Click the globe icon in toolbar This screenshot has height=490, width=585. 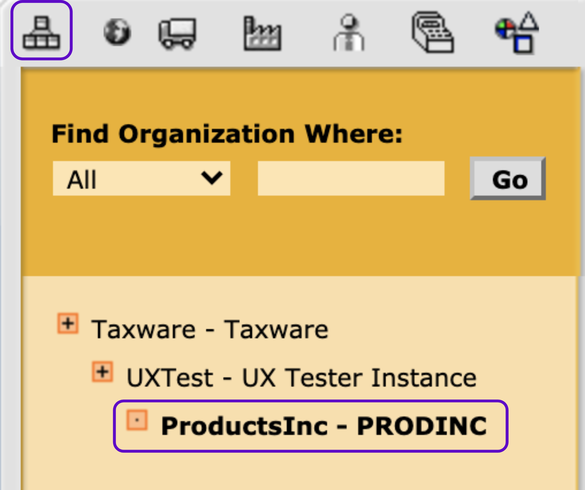coord(117,32)
